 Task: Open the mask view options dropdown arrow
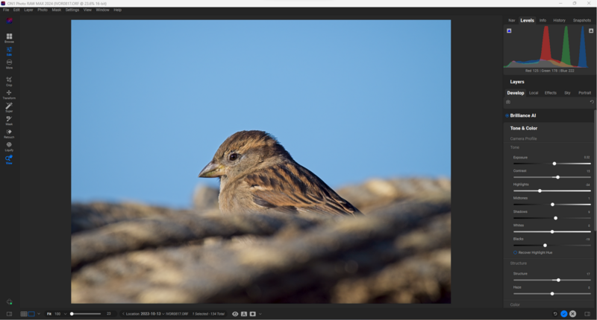(x=260, y=314)
